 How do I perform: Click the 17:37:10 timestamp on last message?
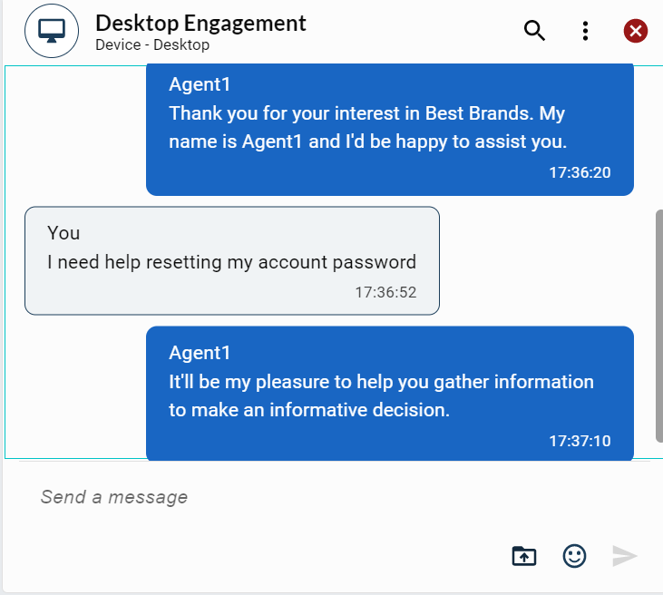click(580, 442)
